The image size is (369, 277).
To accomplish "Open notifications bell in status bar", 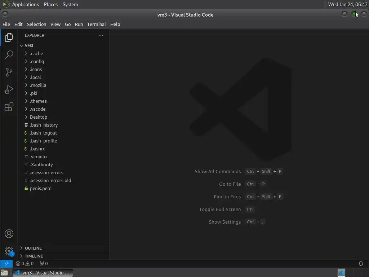I will [x=360, y=264].
